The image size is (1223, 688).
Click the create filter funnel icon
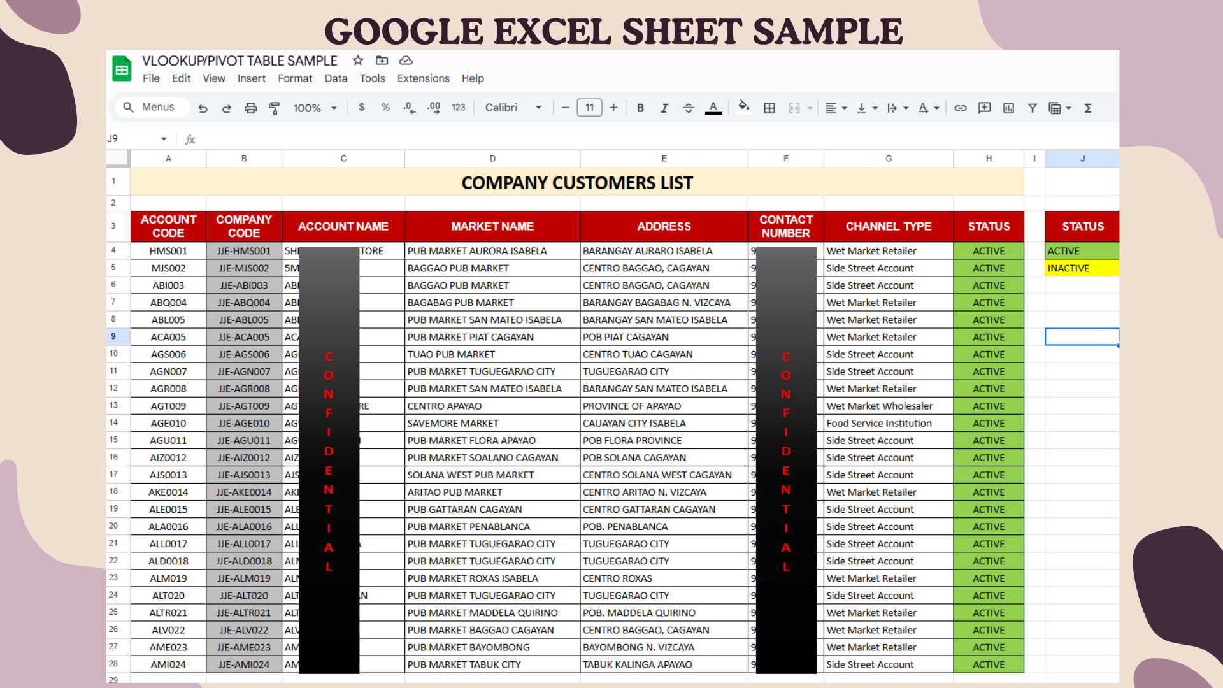point(1033,108)
